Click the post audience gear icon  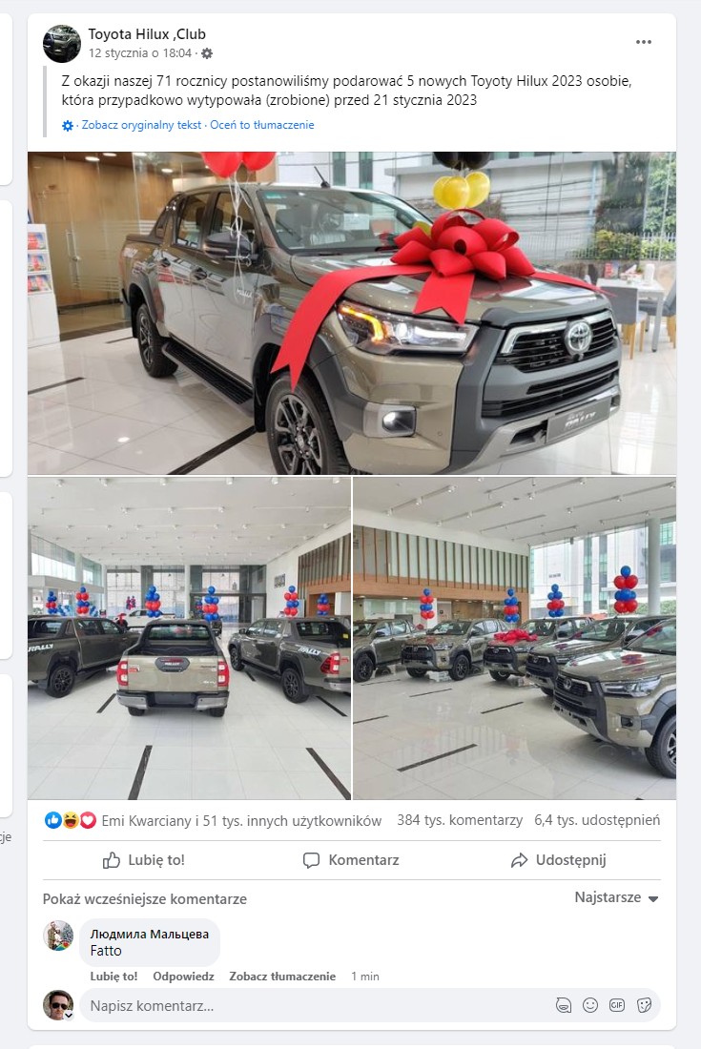click(x=207, y=53)
